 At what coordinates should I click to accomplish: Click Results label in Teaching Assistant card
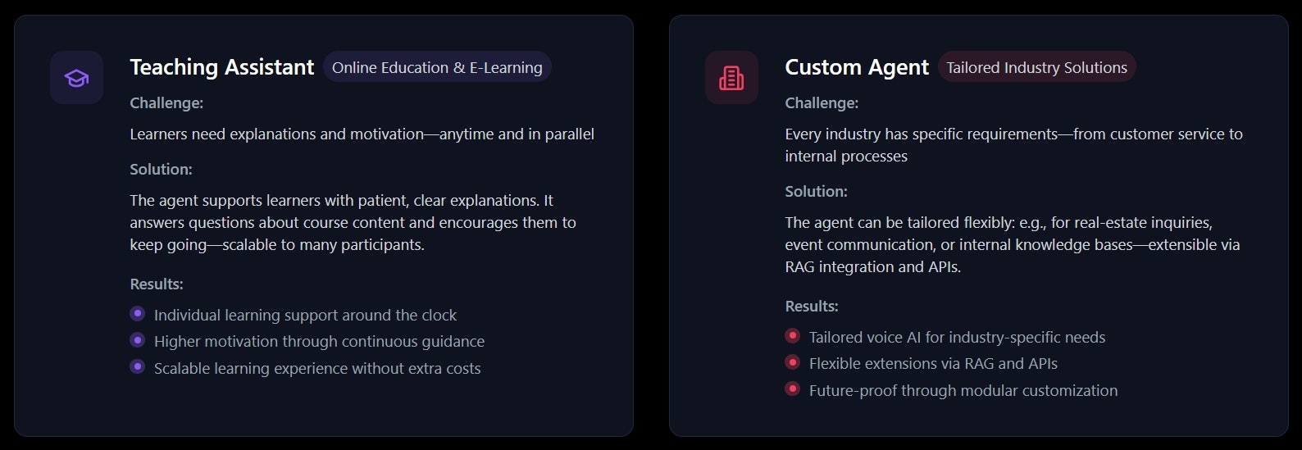pos(157,284)
